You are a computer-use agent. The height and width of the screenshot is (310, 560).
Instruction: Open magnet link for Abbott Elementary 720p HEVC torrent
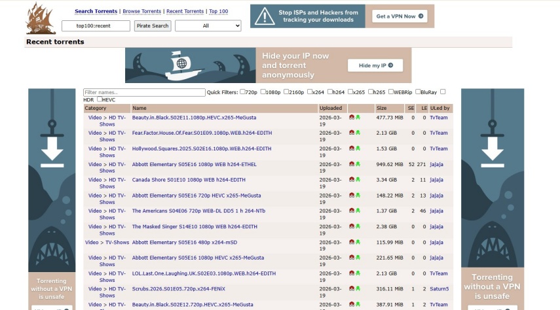352,195
